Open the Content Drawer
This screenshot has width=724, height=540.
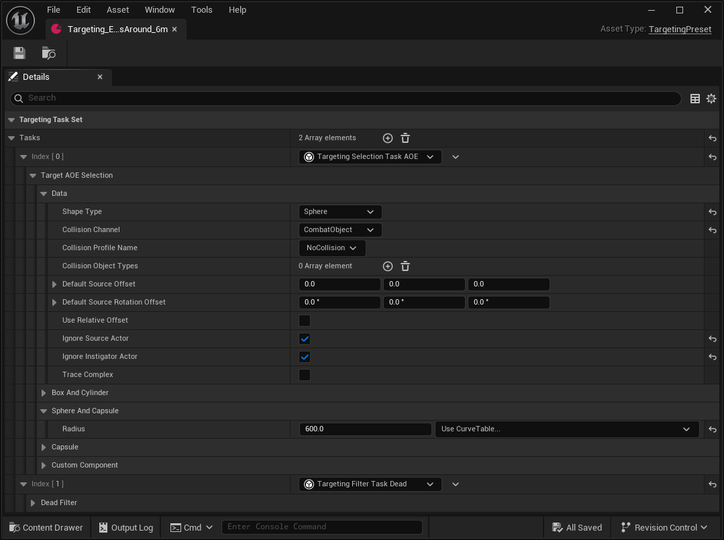[x=46, y=527]
